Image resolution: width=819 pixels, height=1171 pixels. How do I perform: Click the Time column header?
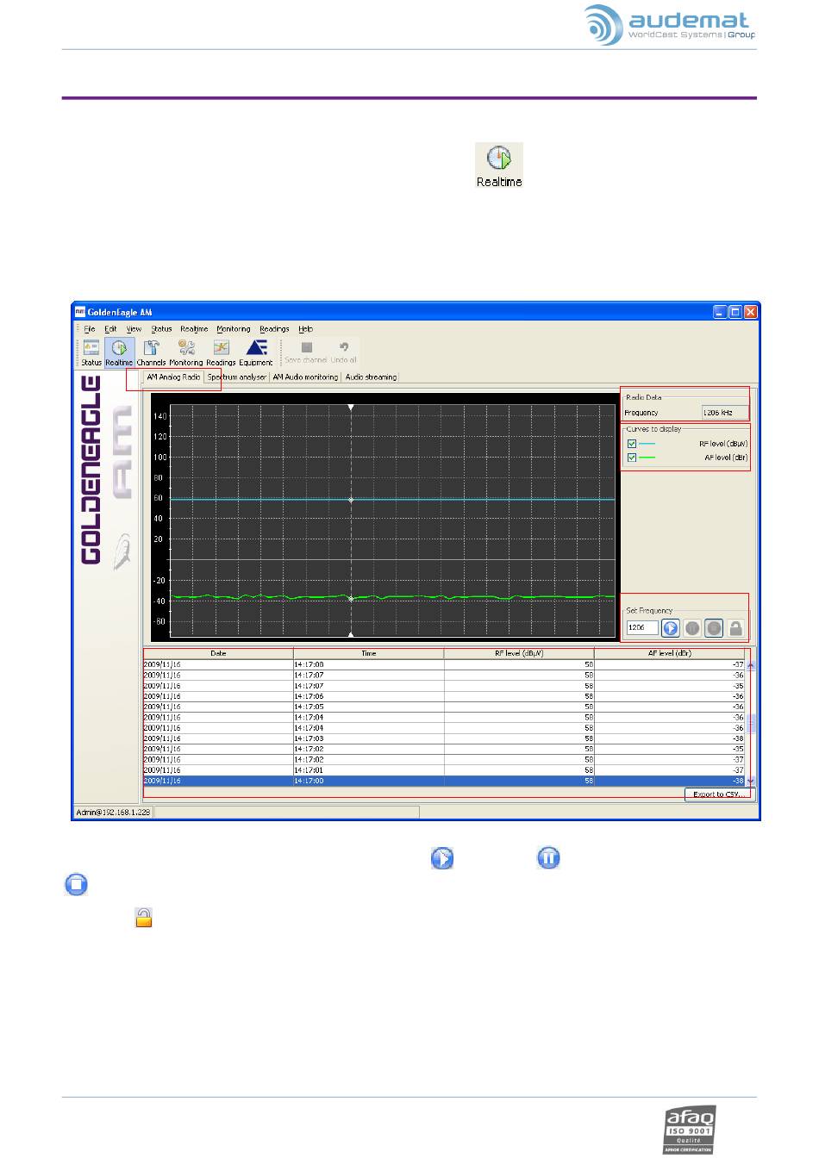coord(369,654)
